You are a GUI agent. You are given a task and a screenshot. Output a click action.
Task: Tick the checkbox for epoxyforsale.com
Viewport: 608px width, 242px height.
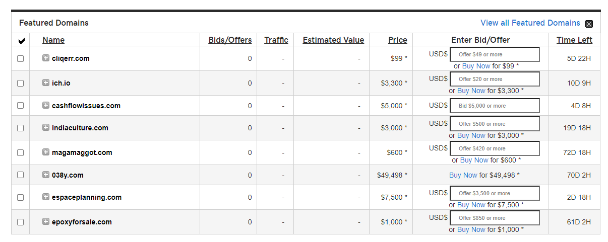tap(21, 222)
